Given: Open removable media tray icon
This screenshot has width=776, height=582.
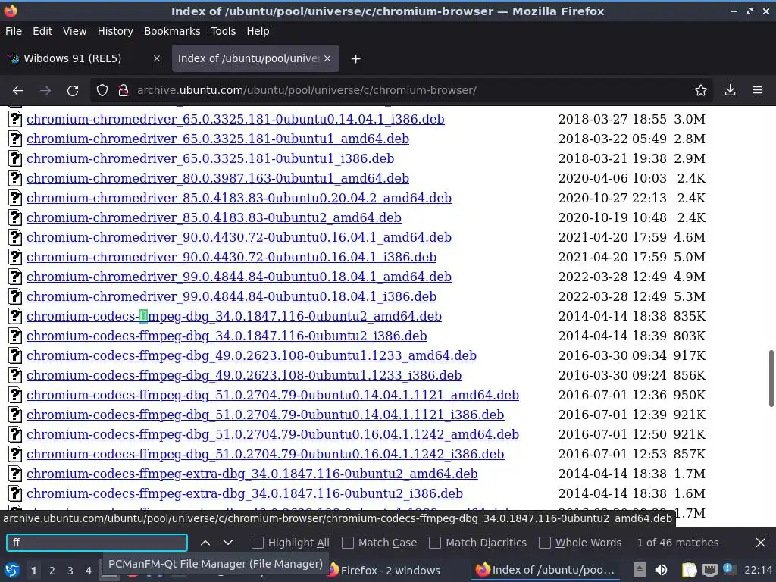Looking at the screenshot, I should point(640,570).
